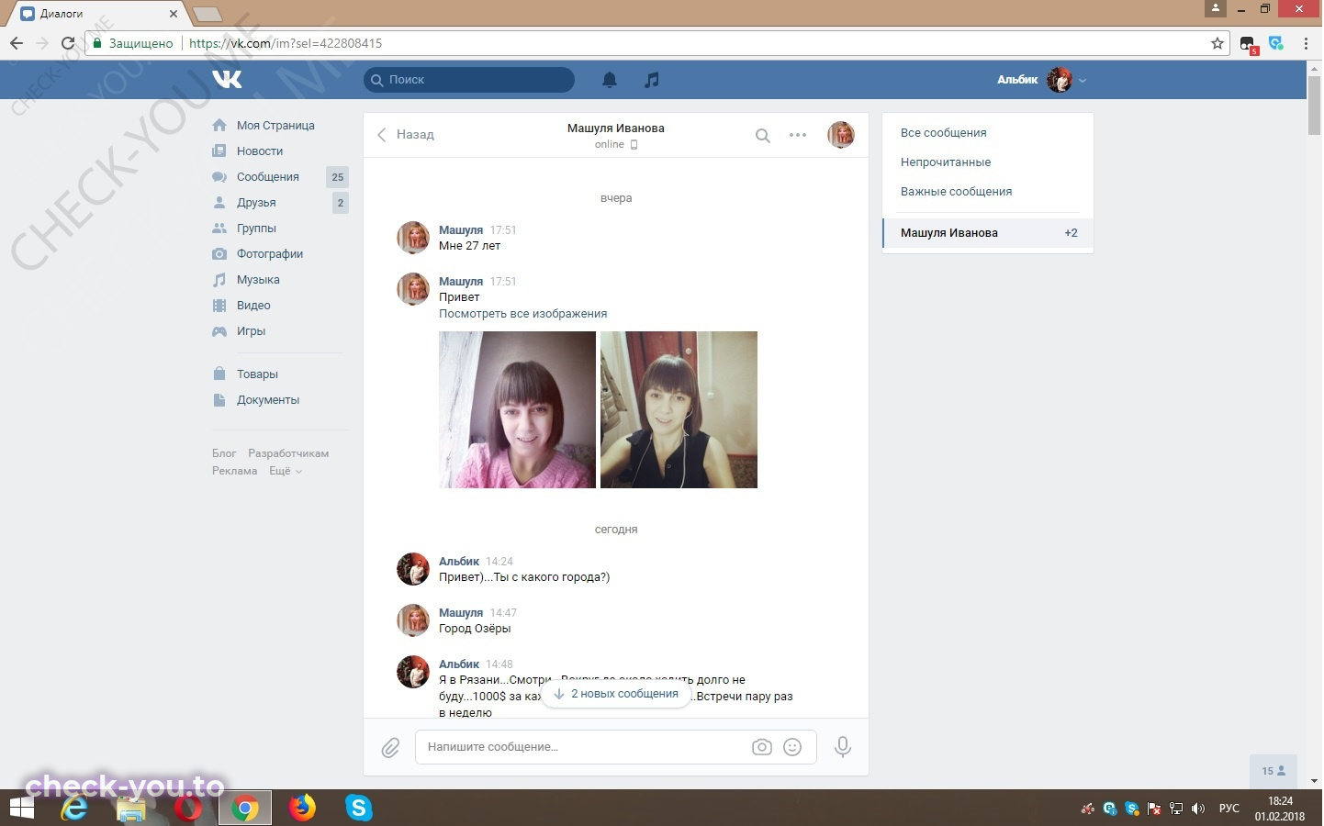Image resolution: width=1324 pixels, height=826 pixels.
Task: Open Firefox from taskbar
Action: 301,808
